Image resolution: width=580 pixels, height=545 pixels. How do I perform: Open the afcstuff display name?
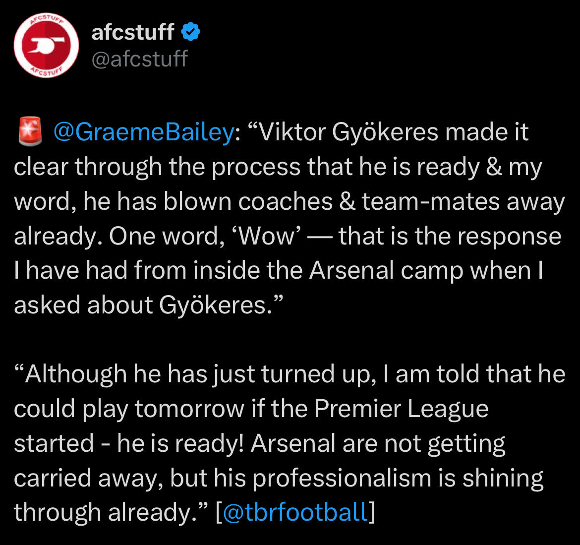[x=133, y=32]
